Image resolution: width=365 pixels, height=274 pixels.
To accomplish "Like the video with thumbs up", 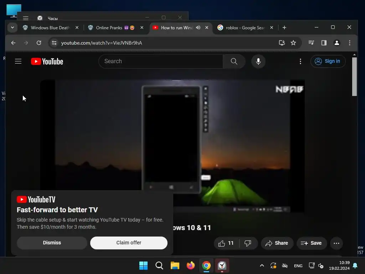I will [x=226, y=243].
